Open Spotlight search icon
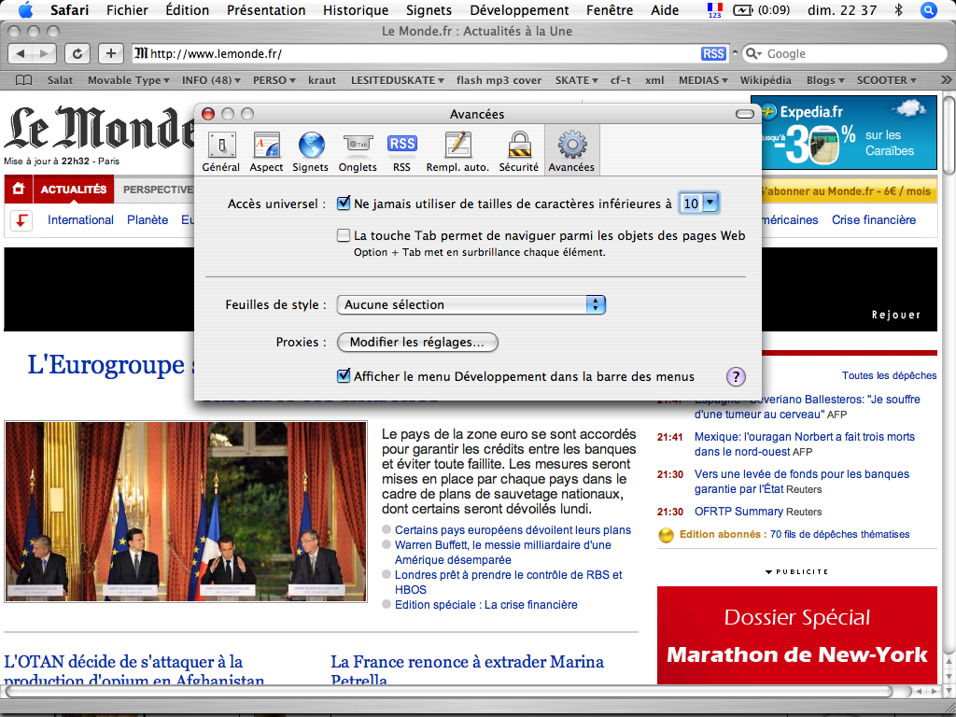 pos(929,9)
